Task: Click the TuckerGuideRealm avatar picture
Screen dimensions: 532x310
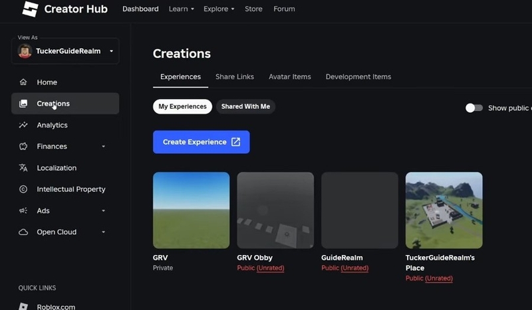Action: click(25, 51)
